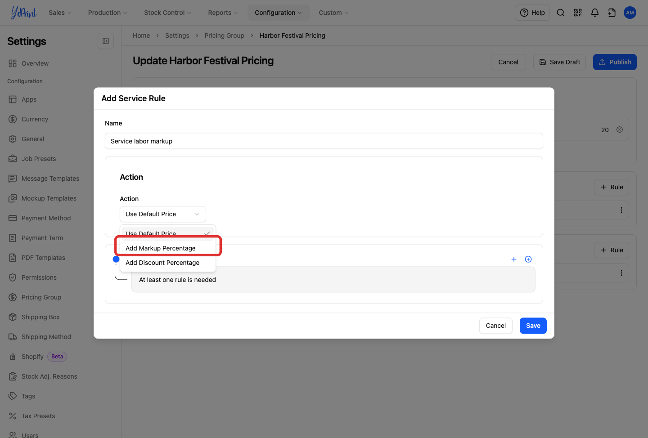The image size is (648, 438).
Task: Click the Help button
Action: click(x=532, y=13)
